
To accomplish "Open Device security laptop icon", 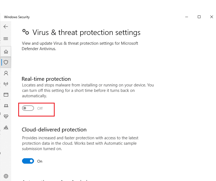I will click(6, 106).
